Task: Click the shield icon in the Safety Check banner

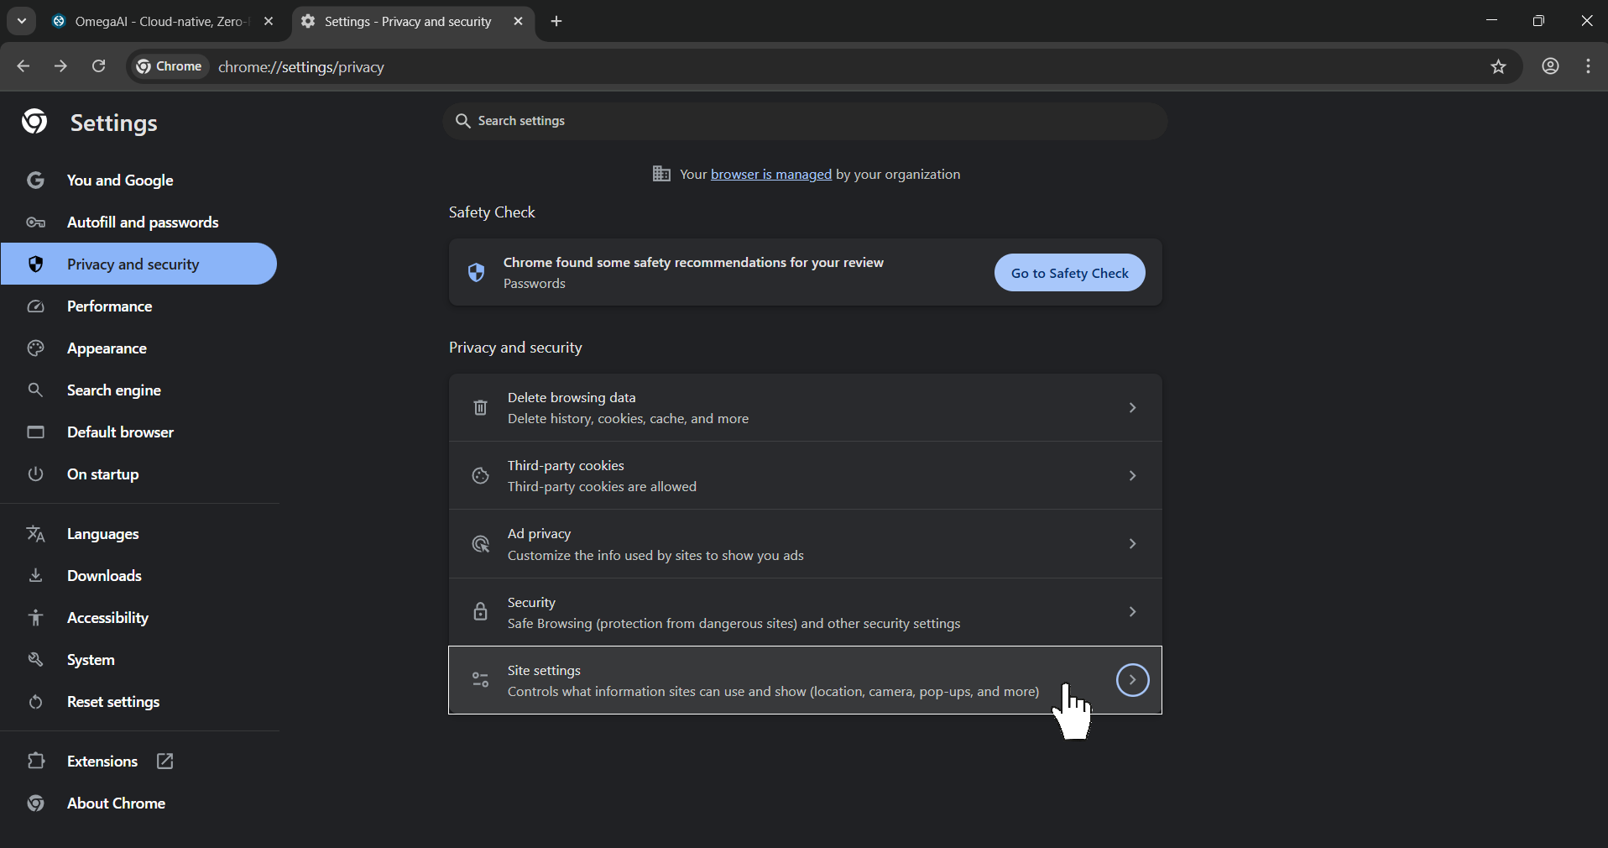Action: click(477, 272)
